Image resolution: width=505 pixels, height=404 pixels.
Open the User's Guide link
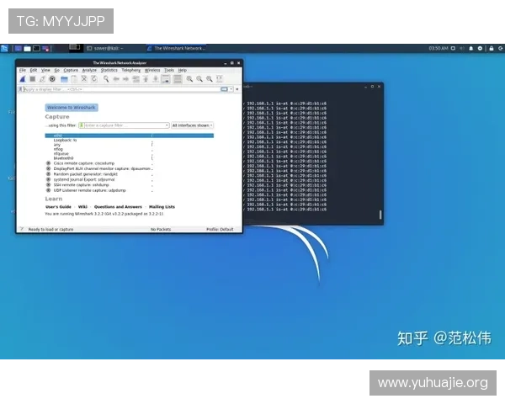click(58, 207)
